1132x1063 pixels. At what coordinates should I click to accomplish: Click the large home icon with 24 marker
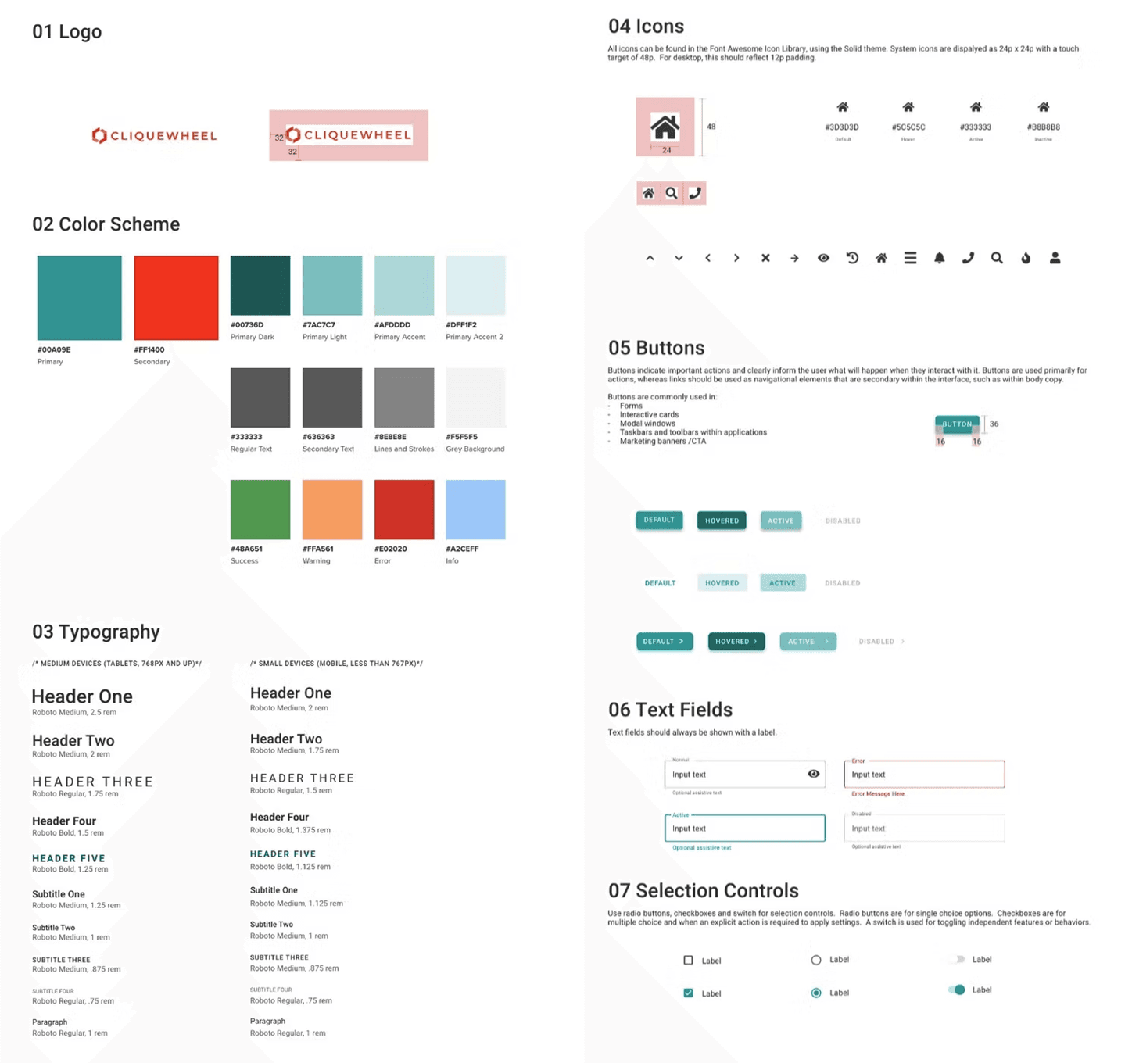tap(665, 127)
